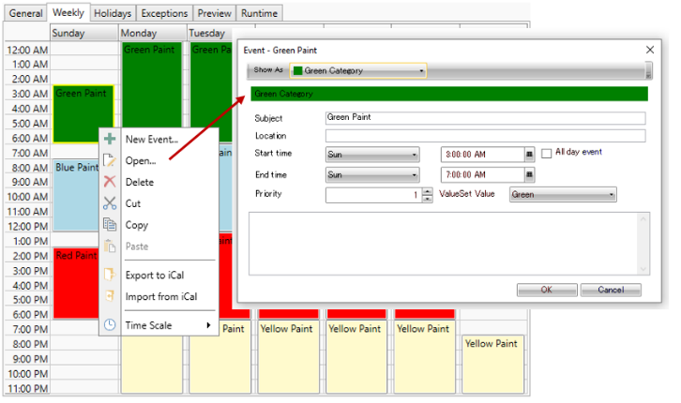This screenshot has width=681, height=403.
Task: Choose Import from iCal menu entry
Action: [x=160, y=297]
